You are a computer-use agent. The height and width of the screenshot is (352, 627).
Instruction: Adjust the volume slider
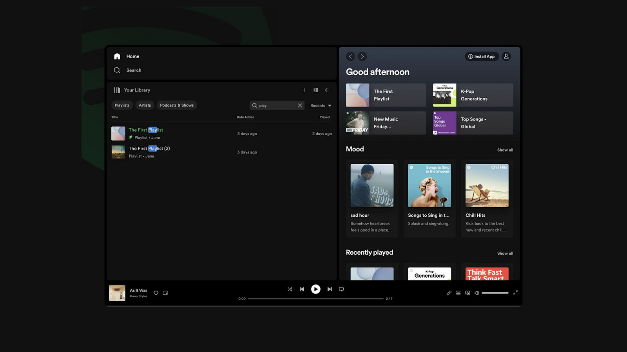(x=495, y=293)
